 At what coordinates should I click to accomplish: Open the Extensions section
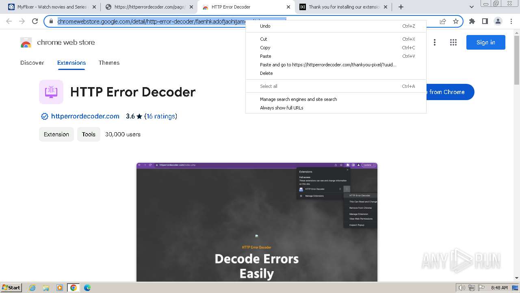[71, 63]
